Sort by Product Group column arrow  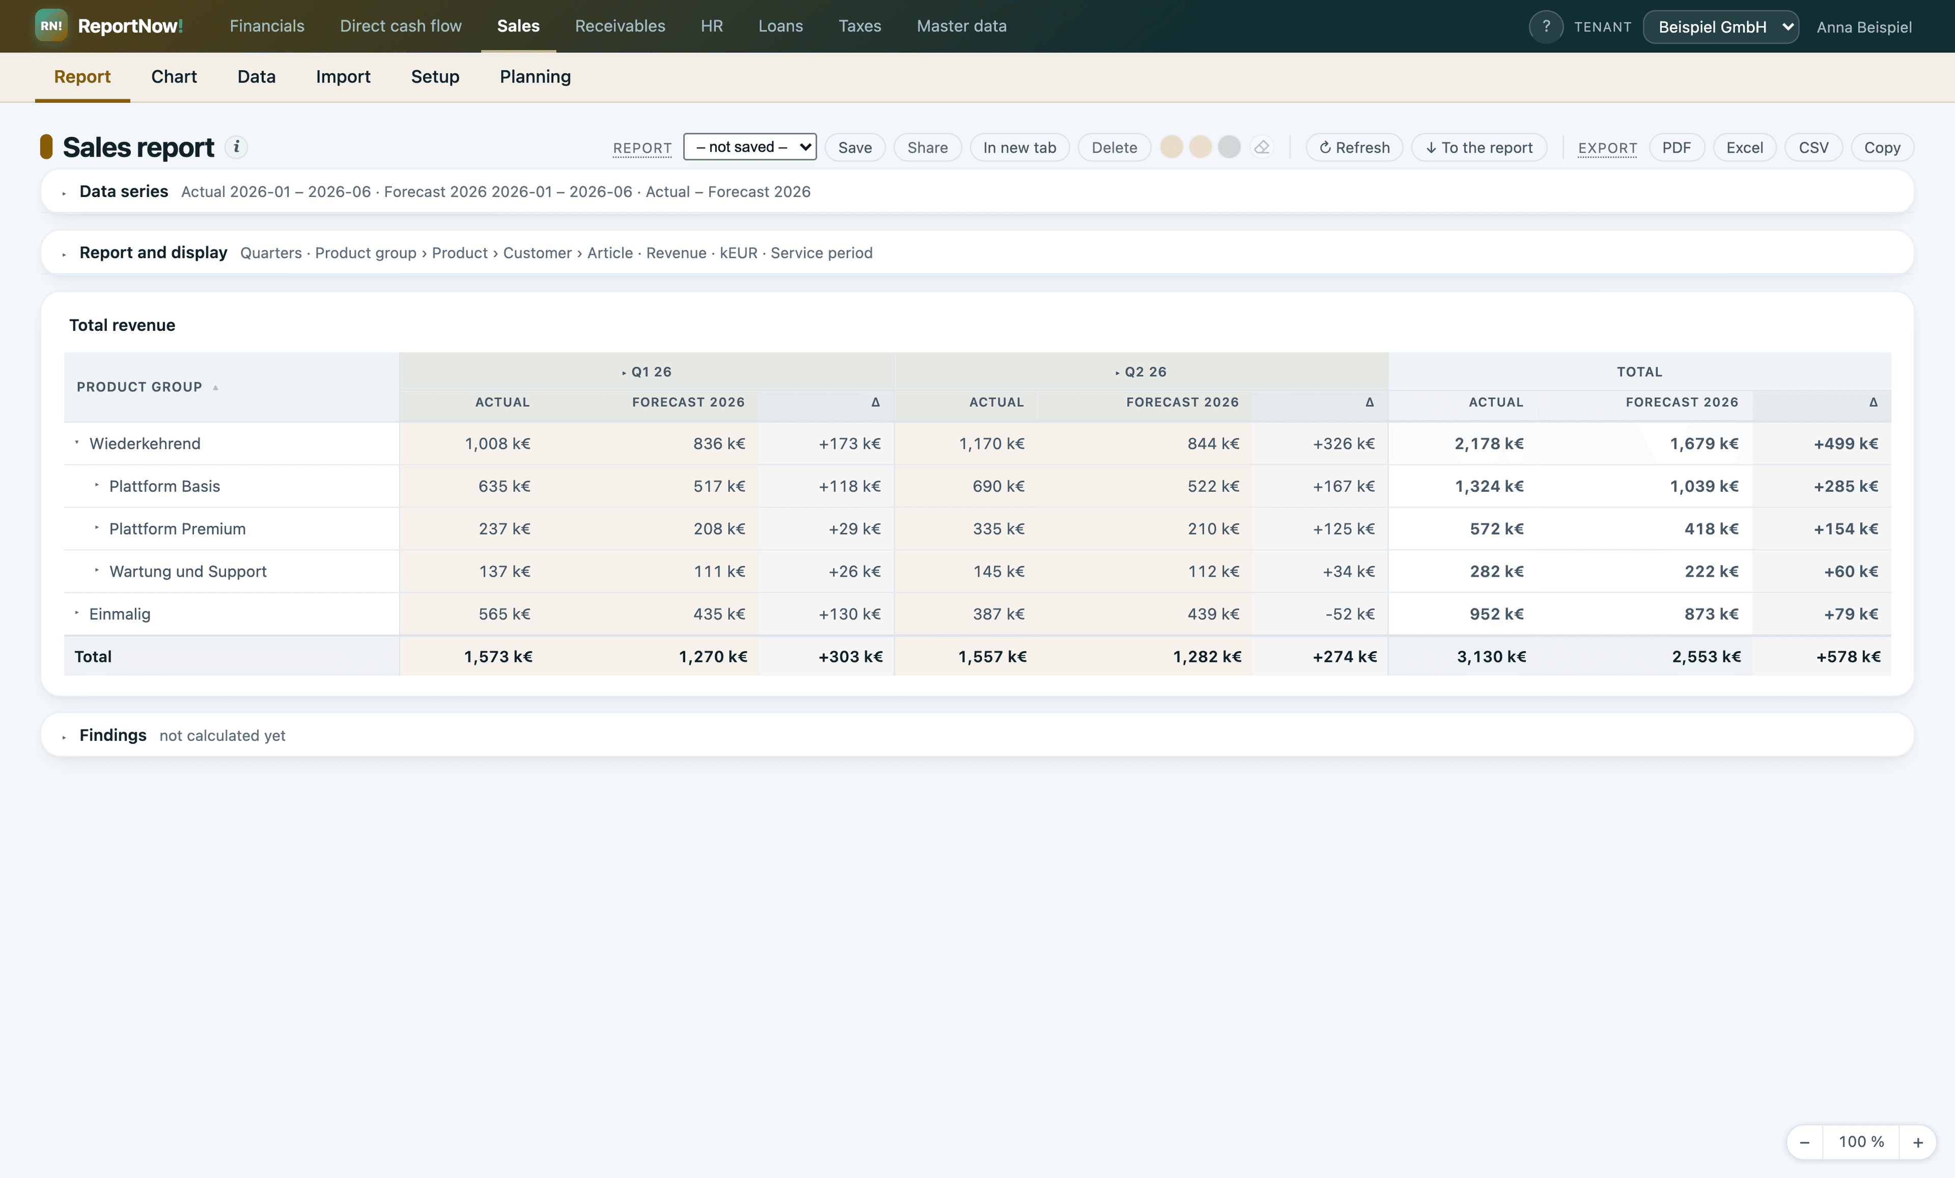[x=215, y=387]
